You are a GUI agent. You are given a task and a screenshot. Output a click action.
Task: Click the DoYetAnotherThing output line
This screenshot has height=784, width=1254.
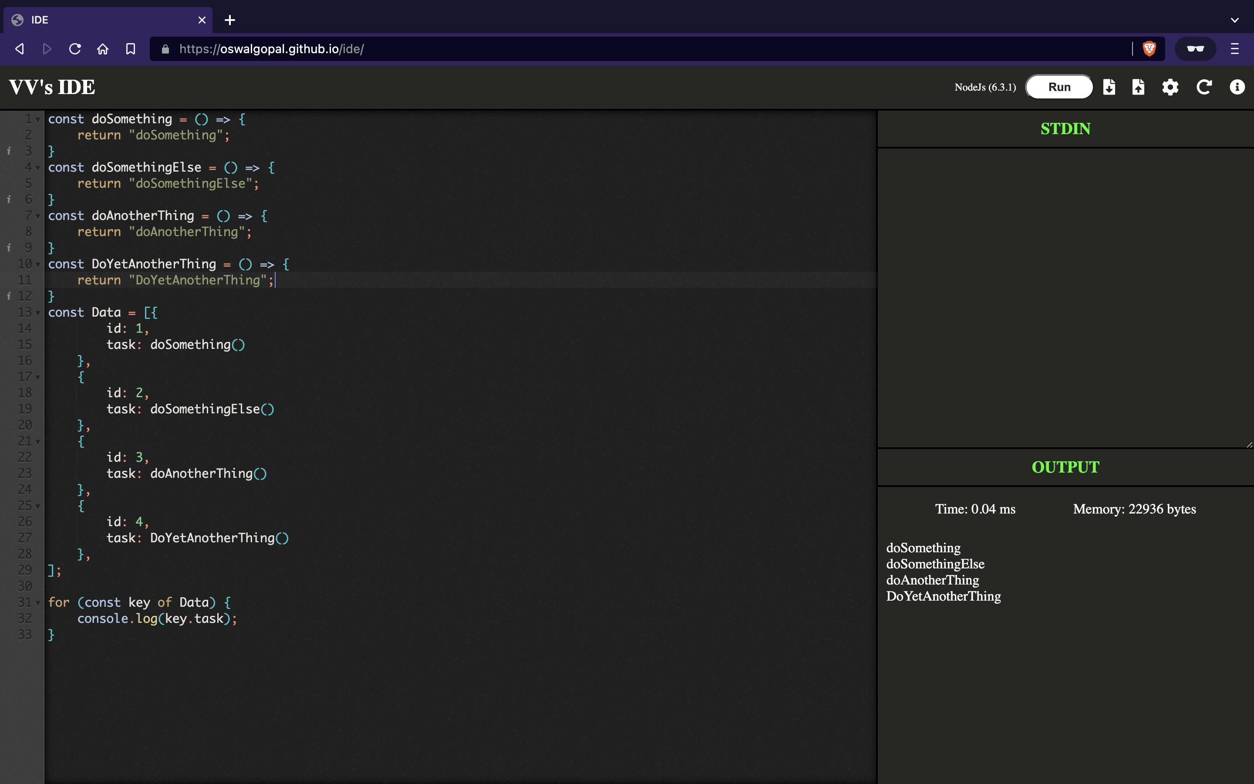click(944, 596)
